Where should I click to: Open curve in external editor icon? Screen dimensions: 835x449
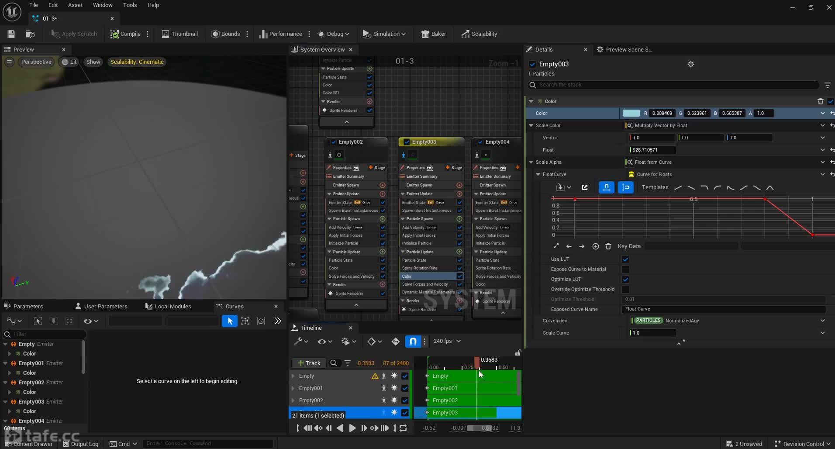(x=585, y=187)
